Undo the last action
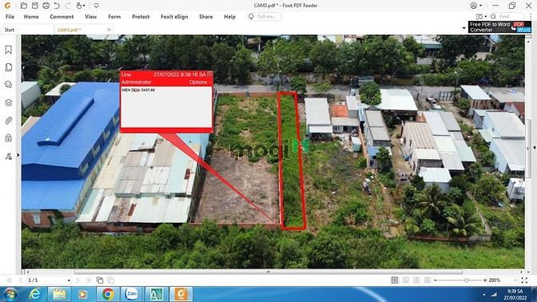 click(x=57, y=6)
